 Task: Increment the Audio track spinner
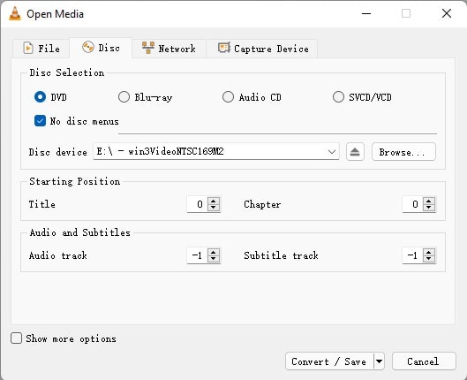[x=214, y=252]
